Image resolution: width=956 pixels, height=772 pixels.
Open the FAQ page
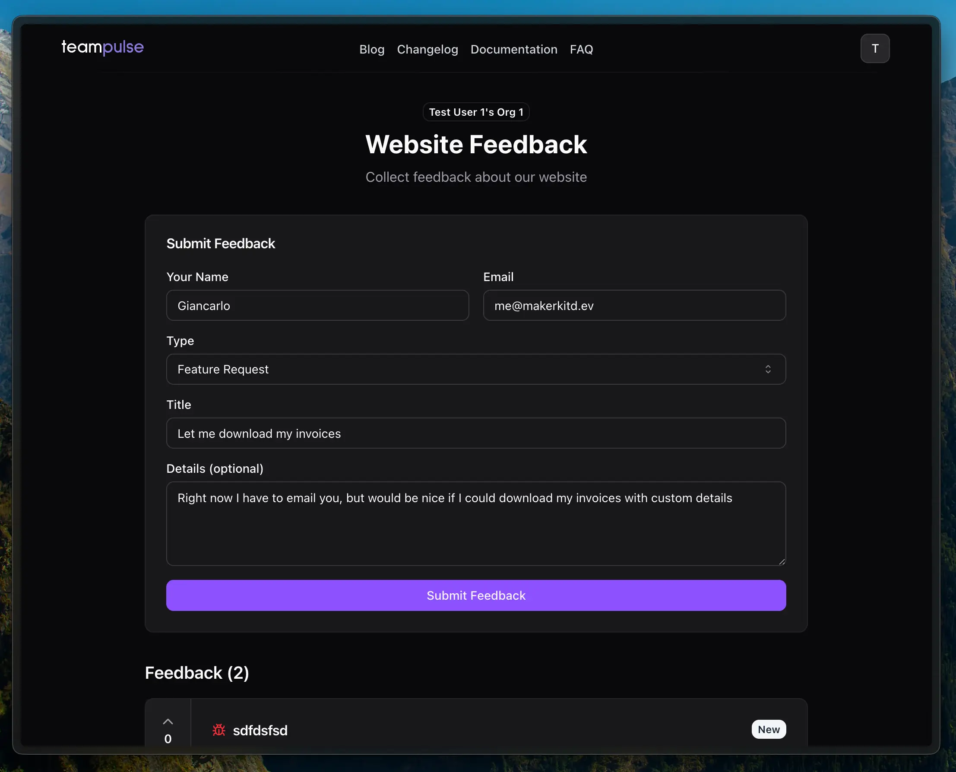pos(581,49)
